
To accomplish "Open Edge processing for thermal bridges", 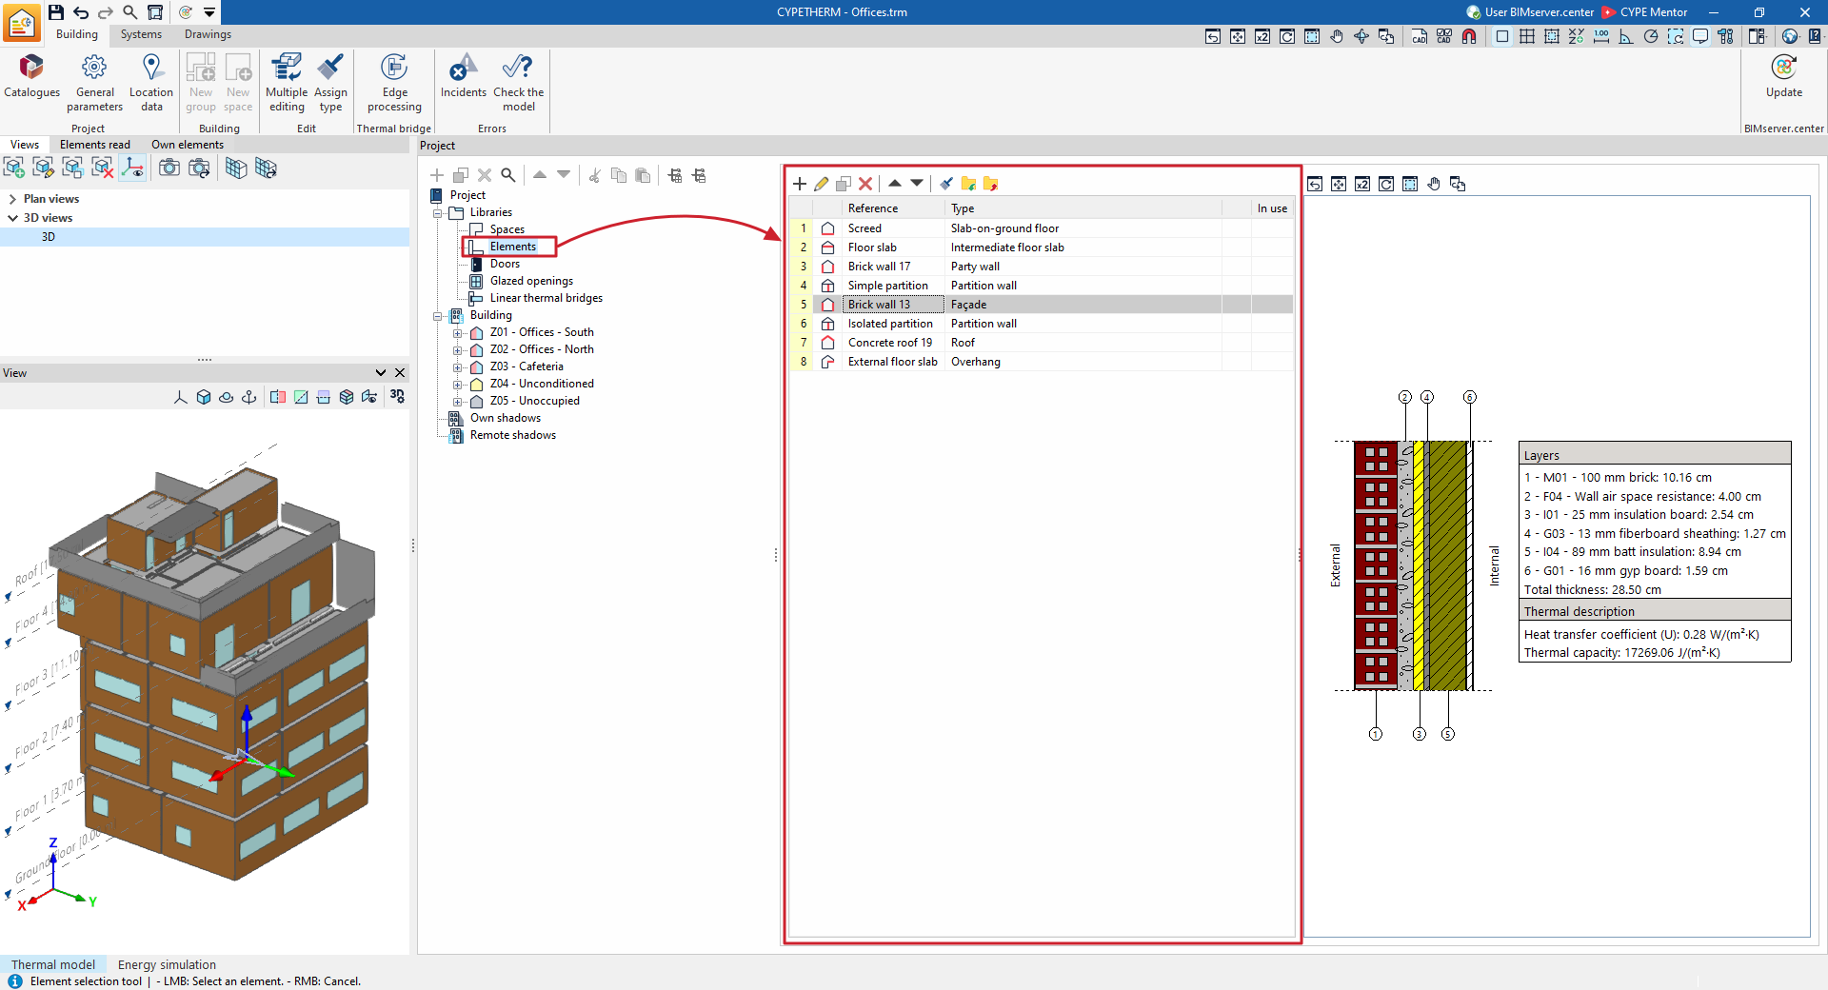I will click(394, 83).
